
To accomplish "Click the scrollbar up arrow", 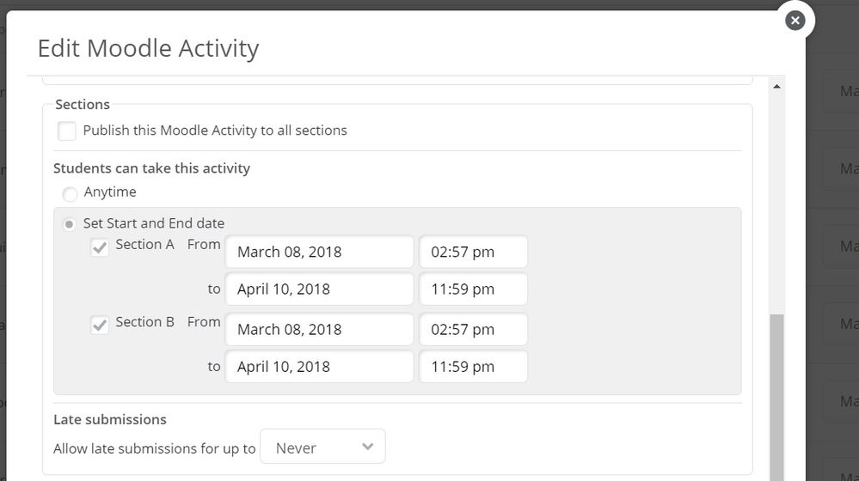I will pos(776,87).
